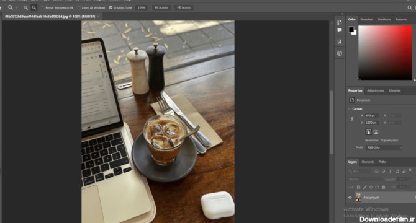Open the History panel icon
This screenshot has width=416, height=223.
pos(340,22)
